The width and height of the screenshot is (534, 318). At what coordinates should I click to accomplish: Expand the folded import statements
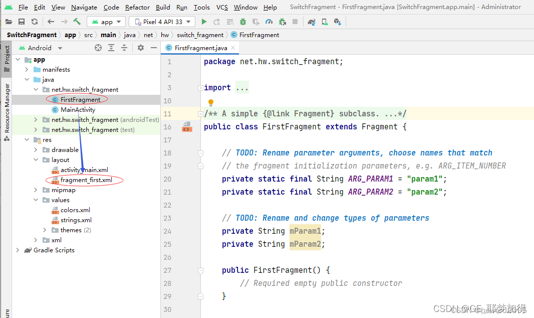click(200, 88)
